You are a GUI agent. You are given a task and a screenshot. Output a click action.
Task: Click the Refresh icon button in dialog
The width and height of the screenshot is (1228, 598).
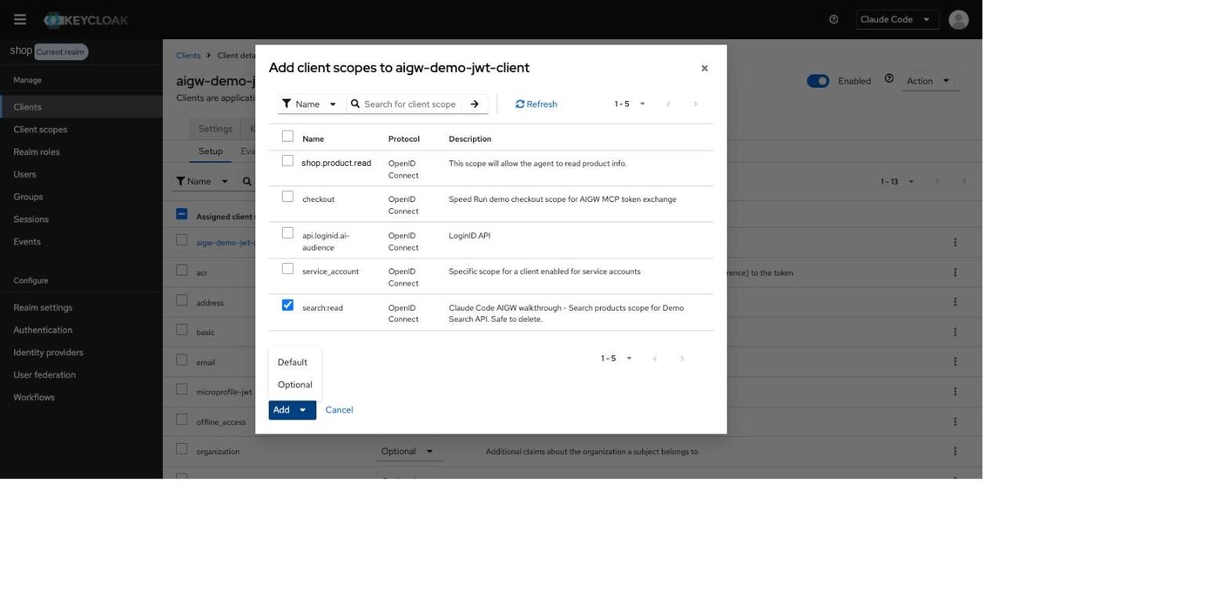point(536,104)
